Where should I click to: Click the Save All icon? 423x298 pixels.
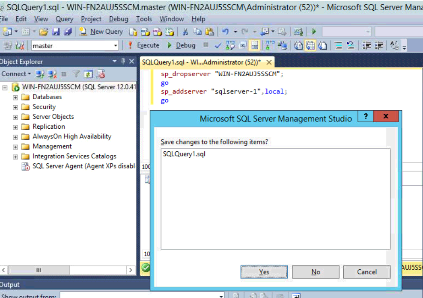(68, 32)
